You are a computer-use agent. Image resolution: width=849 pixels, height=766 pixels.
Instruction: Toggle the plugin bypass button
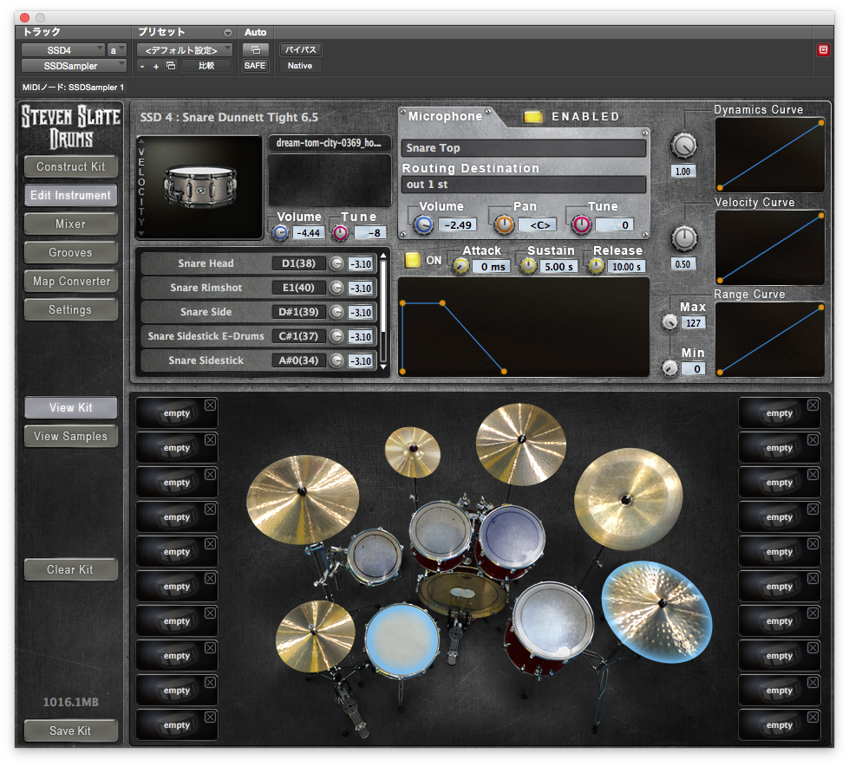click(301, 49)
